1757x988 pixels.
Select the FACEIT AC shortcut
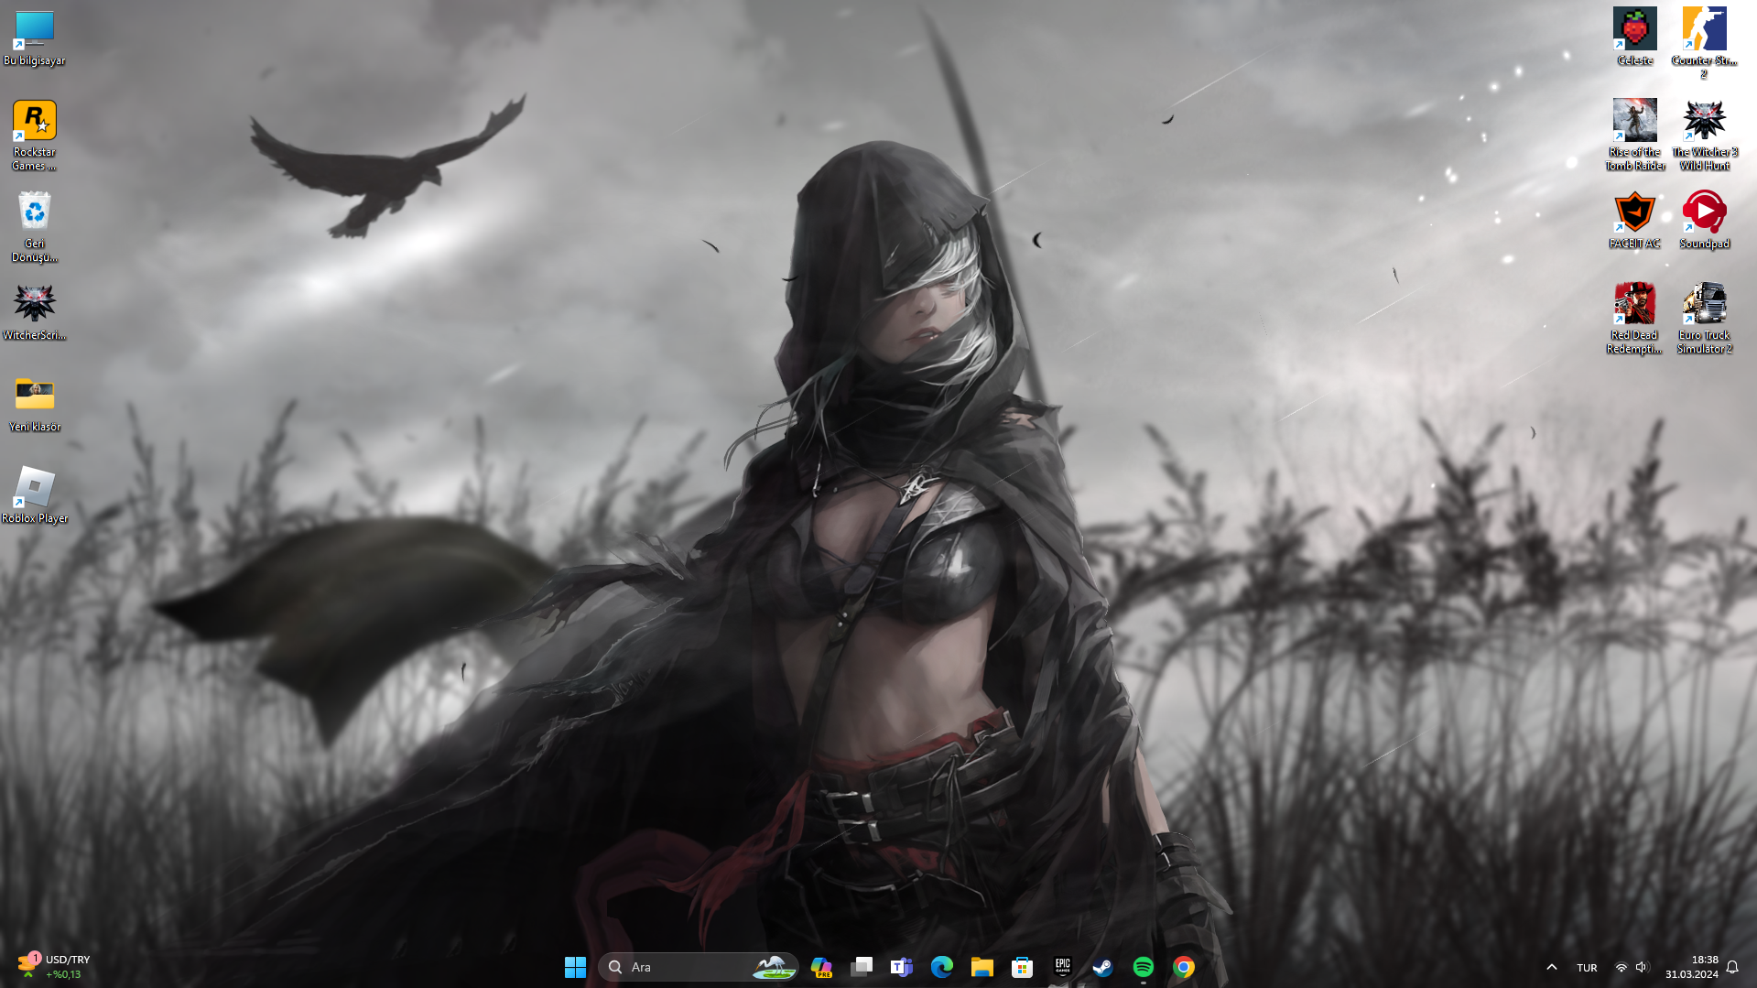pyautogui.click(x=1634, y=221)
